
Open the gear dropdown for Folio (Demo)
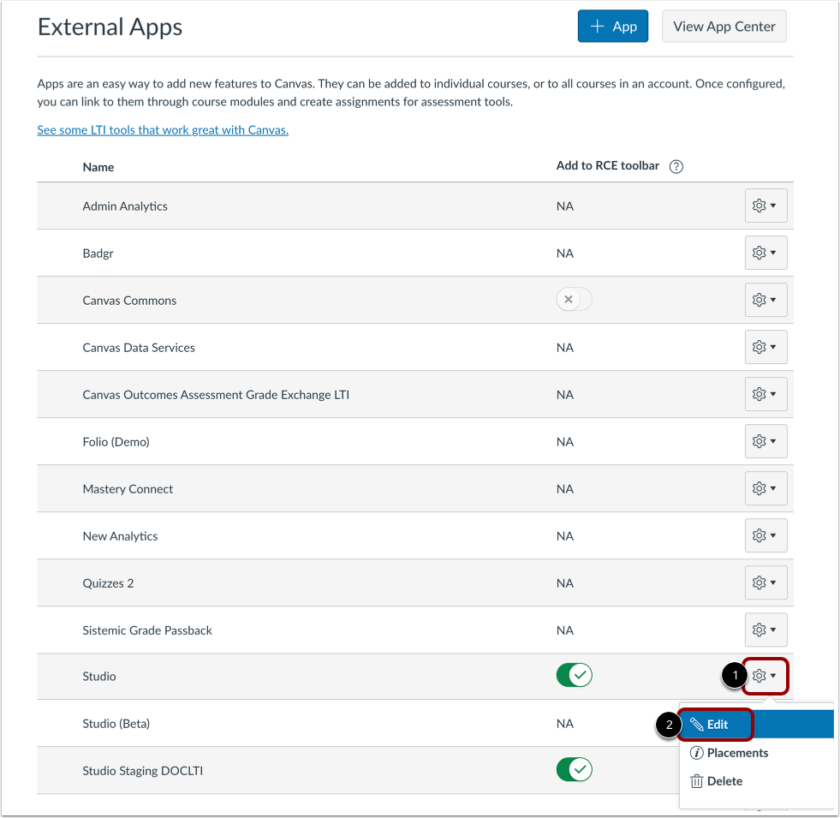click(x=765, y=441)
